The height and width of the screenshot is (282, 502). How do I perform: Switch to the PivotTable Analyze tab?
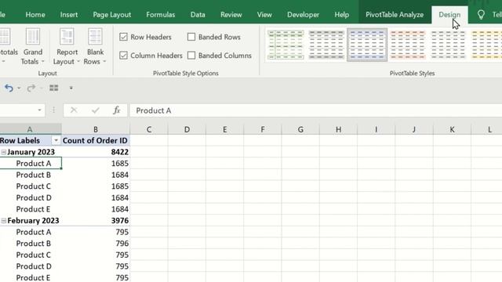tap(395, 15)
